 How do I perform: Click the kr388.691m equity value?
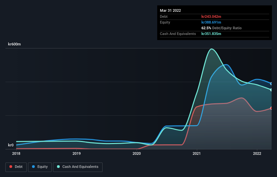click(x=211, y=22)
